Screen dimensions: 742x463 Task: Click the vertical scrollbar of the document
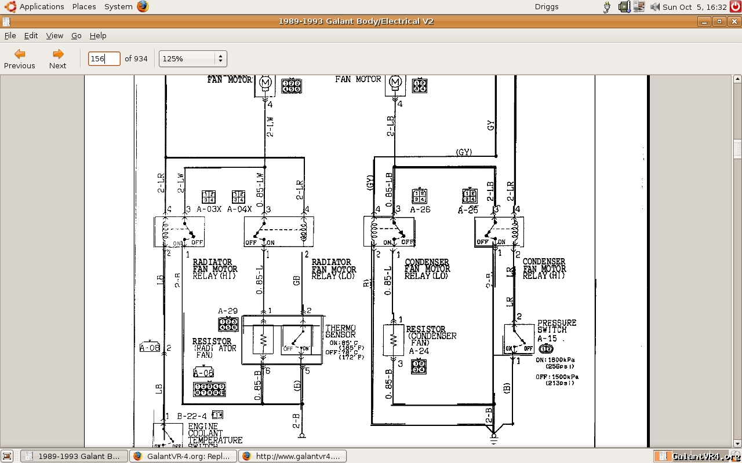click(737, 260)
